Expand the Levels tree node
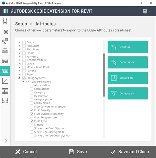Screen dimensions: 156x158 pyautogui.click(x=19, y=64)
